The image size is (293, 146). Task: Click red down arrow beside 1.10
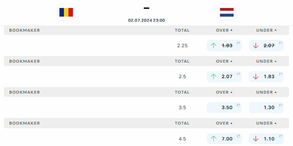pos(255,139)
